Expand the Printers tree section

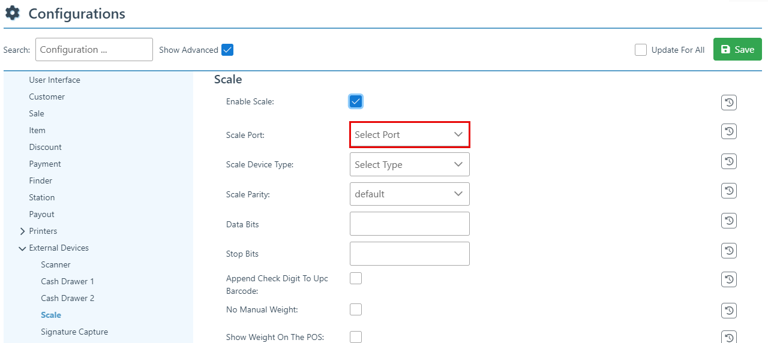23,231
